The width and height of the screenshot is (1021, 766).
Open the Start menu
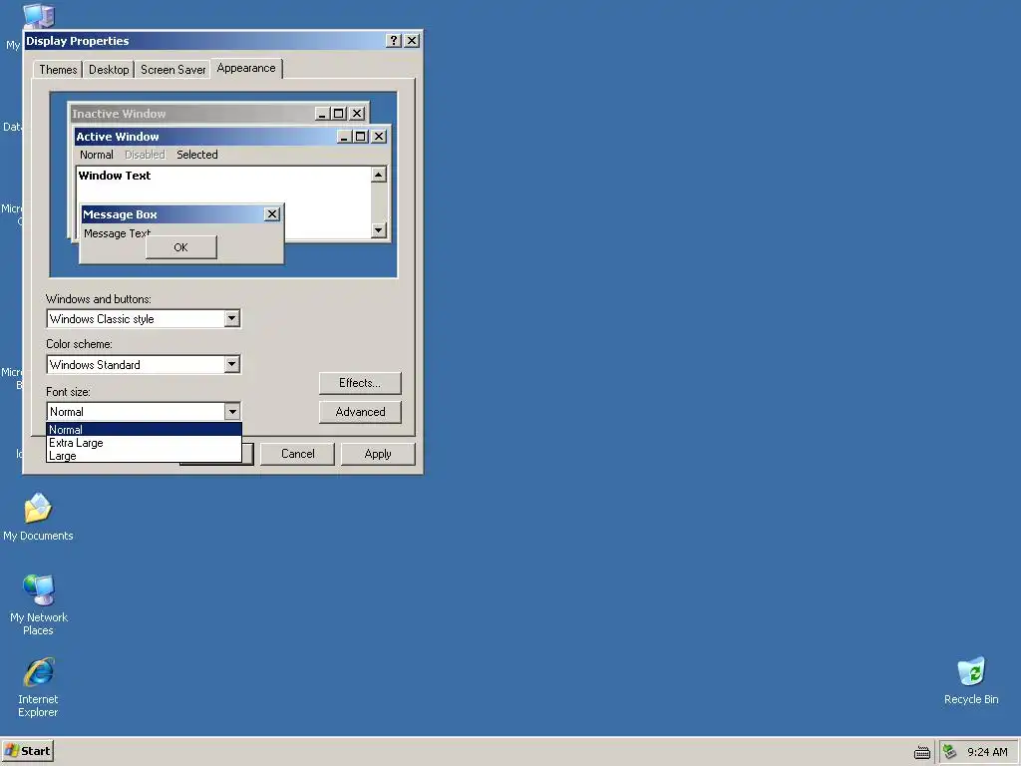[27, 751]
